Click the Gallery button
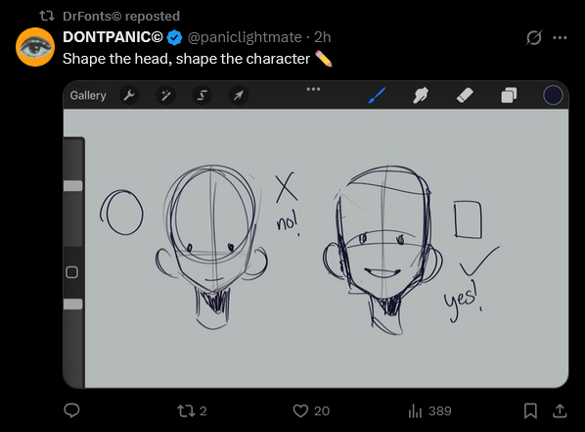Screen dimensions: 585x432 pyautogui.click(x=88, y=96)
